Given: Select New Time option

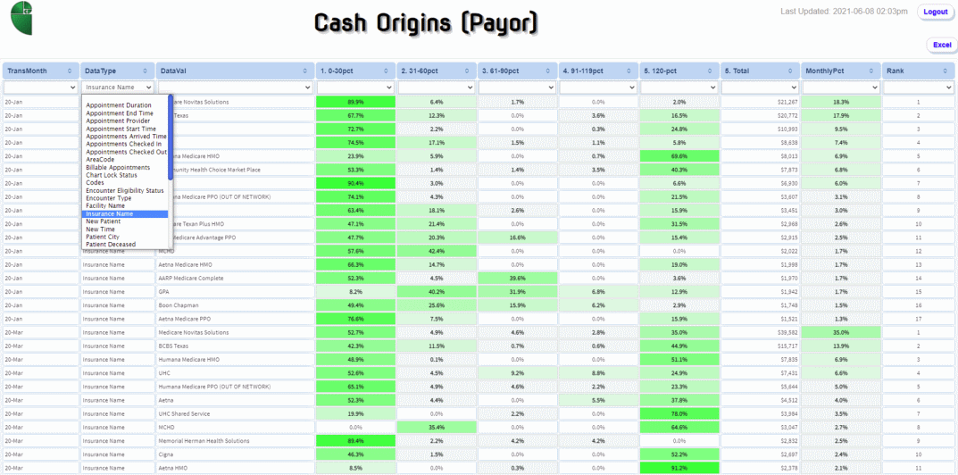Looking at the screenshot, I should coord(125,229).
